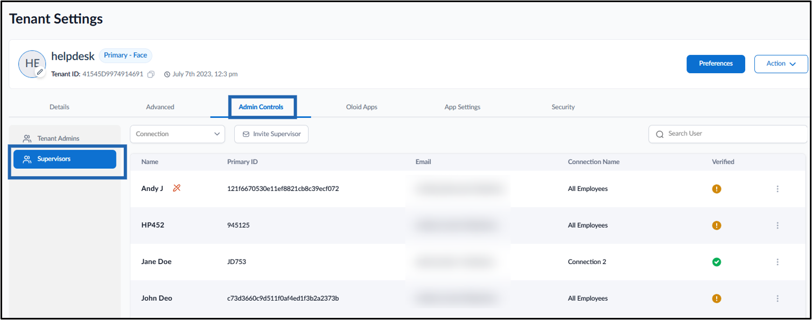The height and width of the screenshot is (320, 812).
Task: Select Supervisors in the sidebar
Action: 65,159
